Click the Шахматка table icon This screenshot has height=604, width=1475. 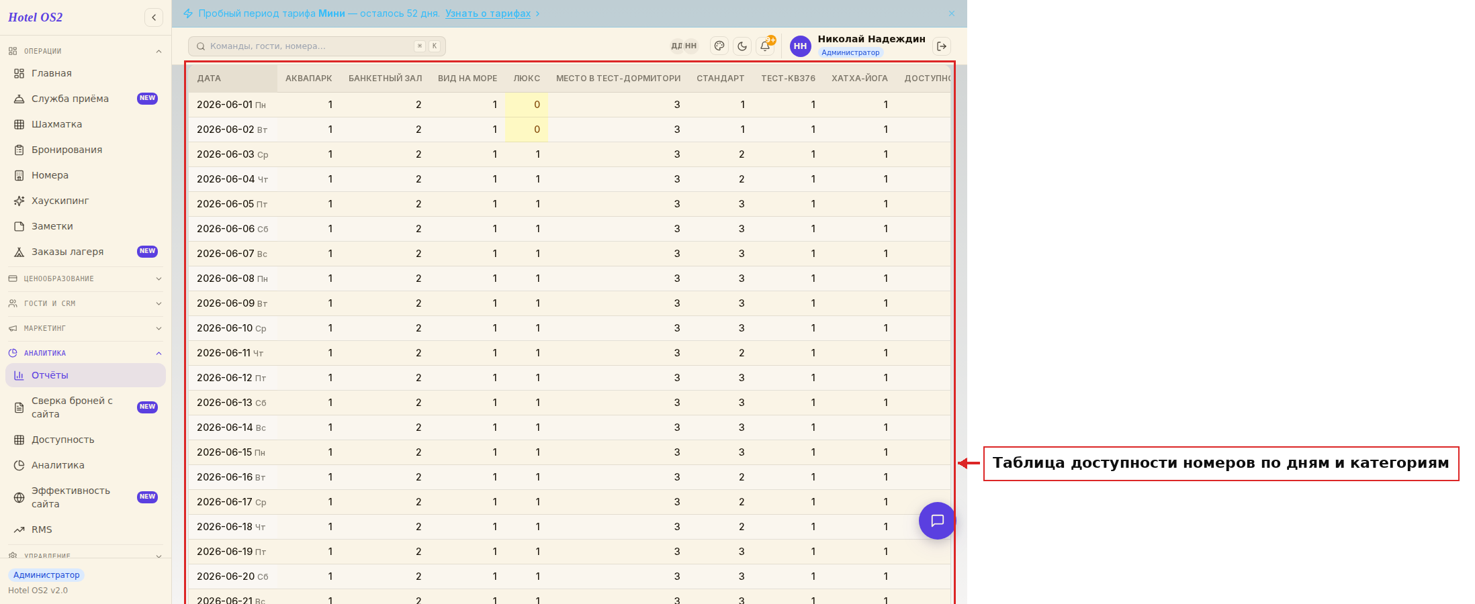point(19,124)
